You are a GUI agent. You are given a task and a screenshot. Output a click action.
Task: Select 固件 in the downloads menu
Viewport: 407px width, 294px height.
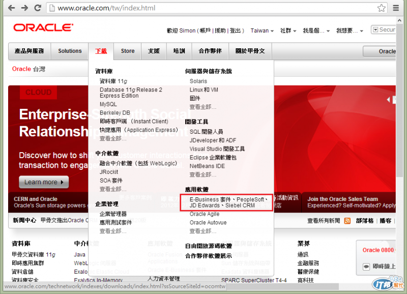tap(195, 98)
